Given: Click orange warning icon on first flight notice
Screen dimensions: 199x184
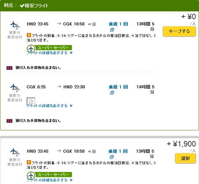Looking at the screenshot, I should click(x=29, y=35).
